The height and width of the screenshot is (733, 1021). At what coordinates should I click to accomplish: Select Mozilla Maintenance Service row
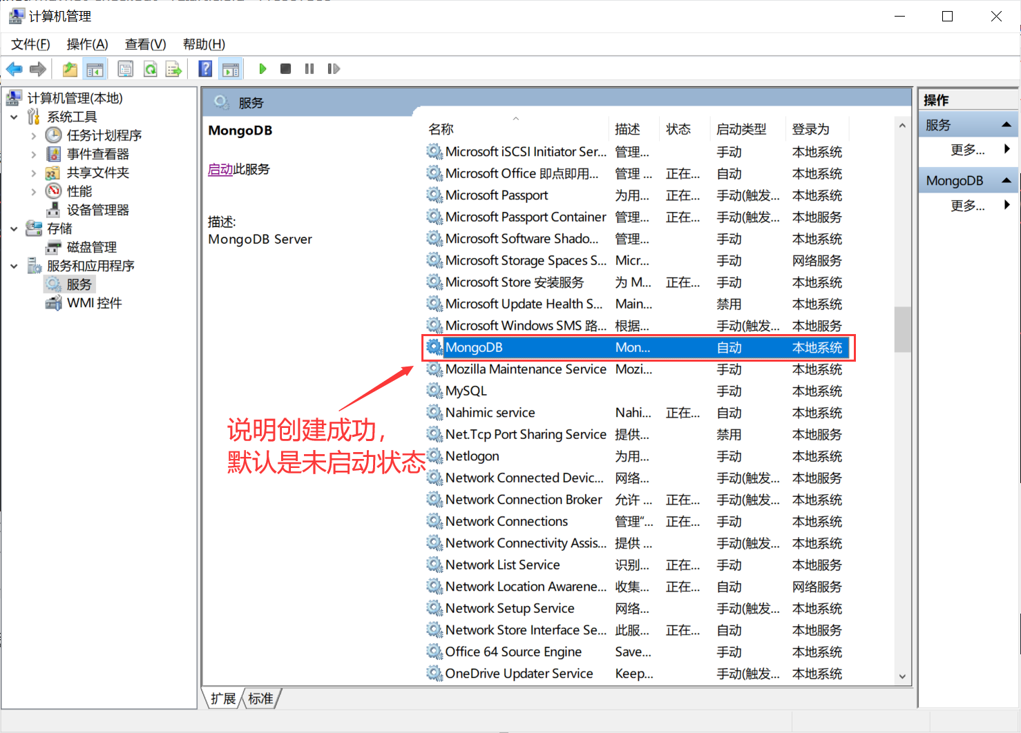click(x=636, y=369)
